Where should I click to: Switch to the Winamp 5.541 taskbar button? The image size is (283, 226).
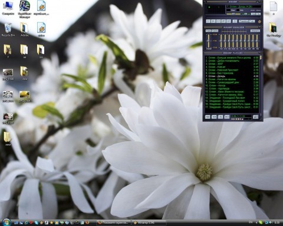coord(149,222)
